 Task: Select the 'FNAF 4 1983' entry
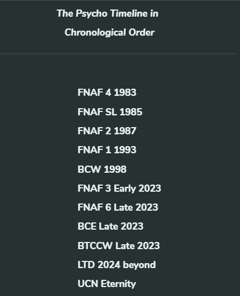pyautogui.click(x=107, y=93)
